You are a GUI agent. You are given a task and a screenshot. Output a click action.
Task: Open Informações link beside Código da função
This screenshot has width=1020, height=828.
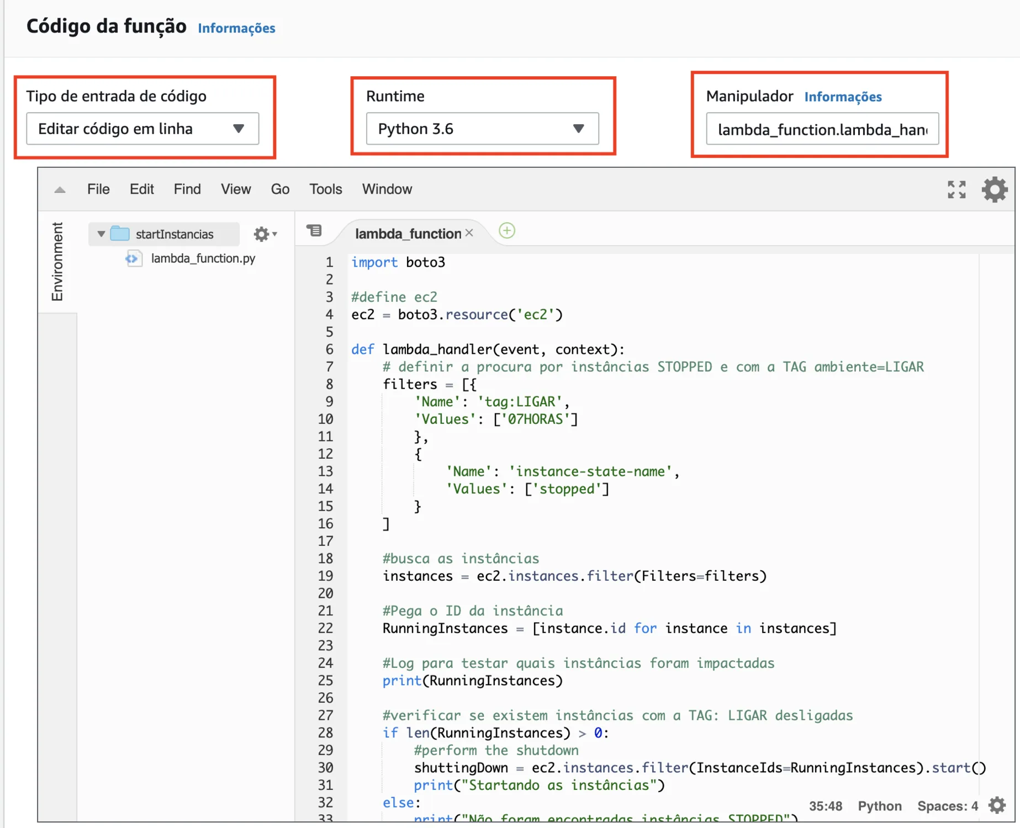click(236, 28)
